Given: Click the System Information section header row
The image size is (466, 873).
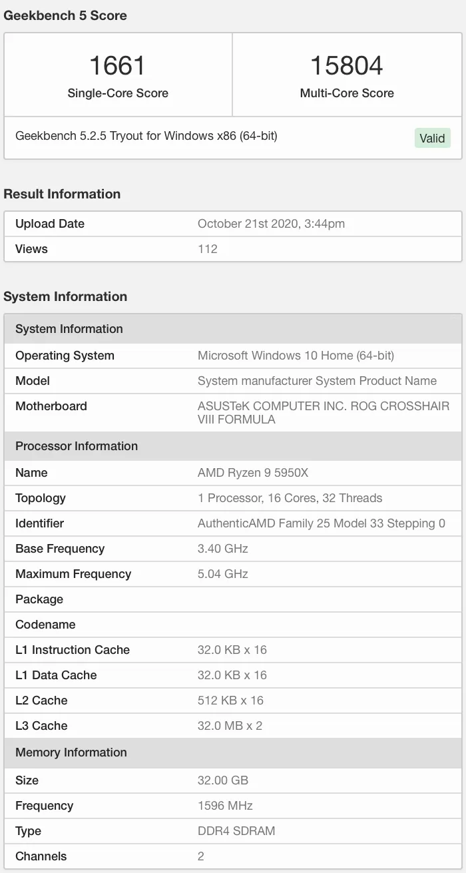Looking at the screenshot, I should point(233,329).
